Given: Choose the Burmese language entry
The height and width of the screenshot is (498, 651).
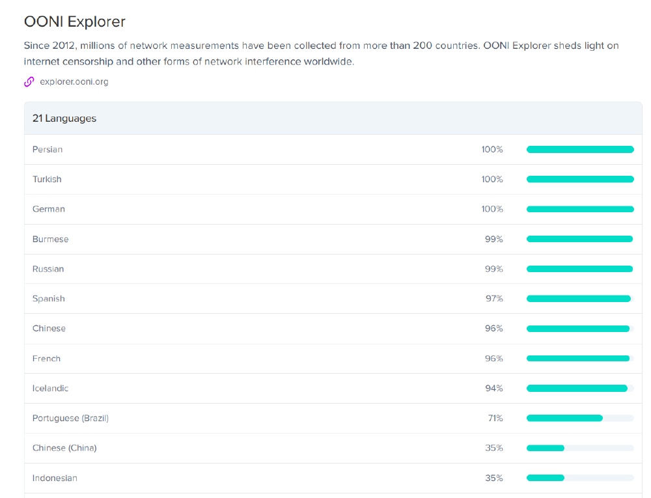Looking at the screenshot, I should [x=50, y=240].
